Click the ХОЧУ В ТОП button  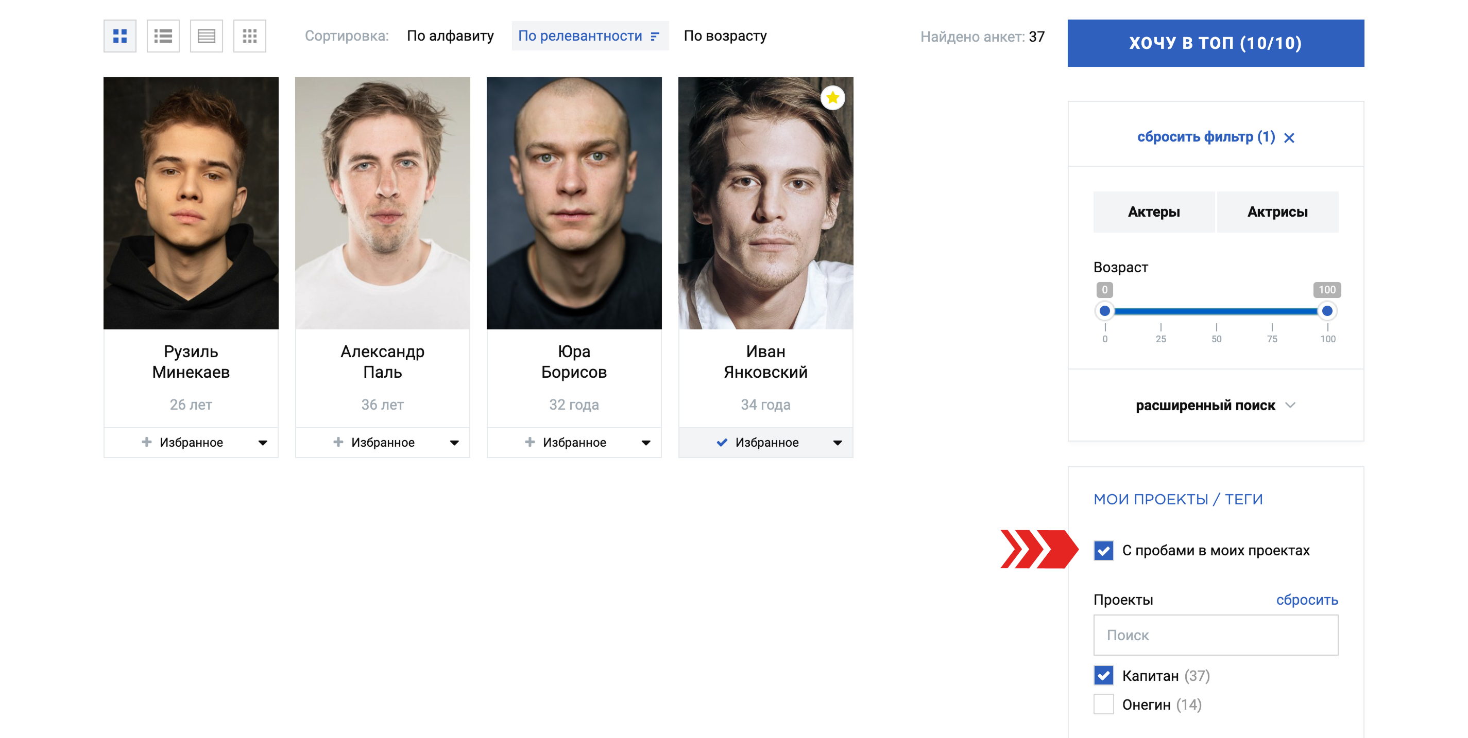pos(1216,43)
